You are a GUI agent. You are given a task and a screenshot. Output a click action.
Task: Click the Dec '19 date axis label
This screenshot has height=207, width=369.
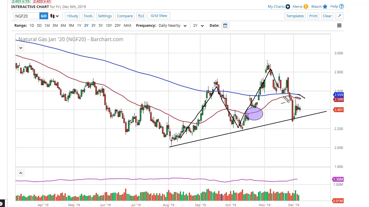click(x=293, y=205)
